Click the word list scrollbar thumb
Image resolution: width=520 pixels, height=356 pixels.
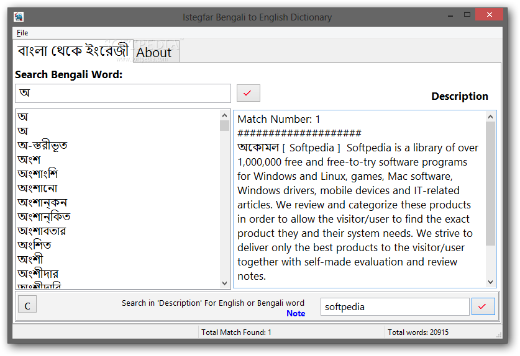coord(224,125)
